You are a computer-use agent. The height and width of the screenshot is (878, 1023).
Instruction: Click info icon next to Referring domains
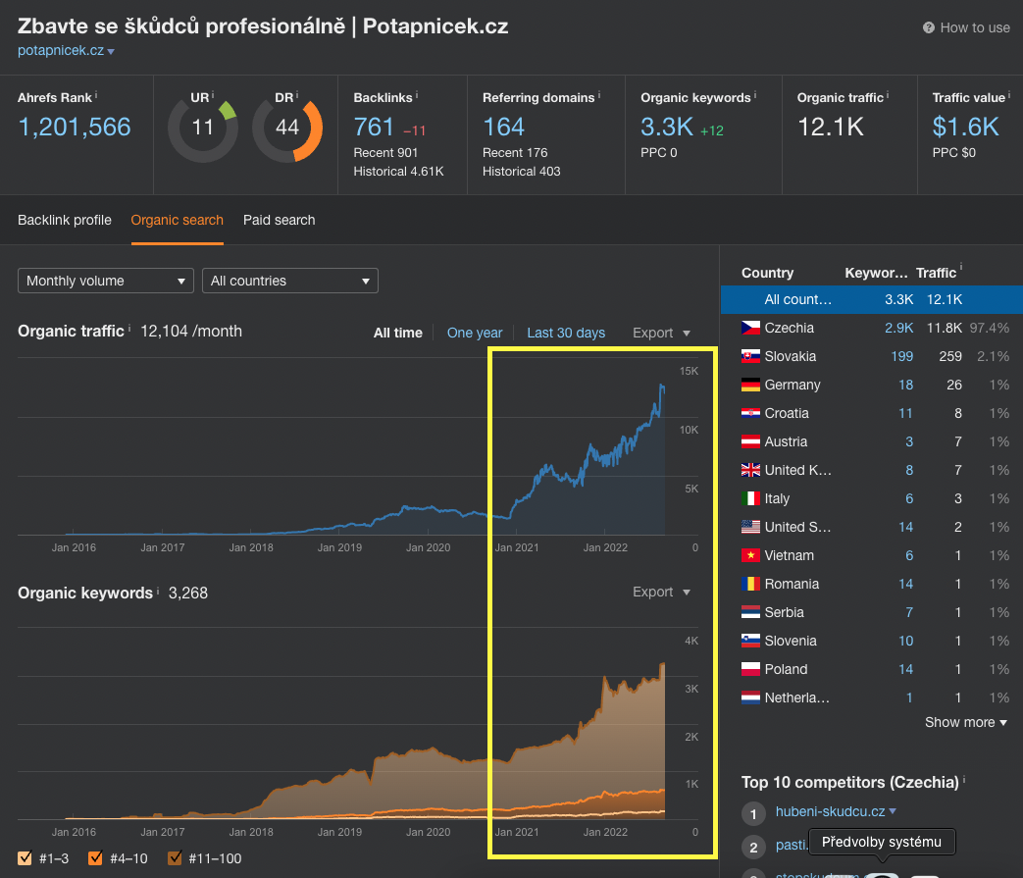point(599,95)
